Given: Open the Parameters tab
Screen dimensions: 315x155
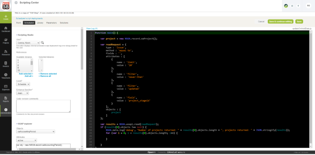Looking at the screenshot, I should click(x=51, y=23).
